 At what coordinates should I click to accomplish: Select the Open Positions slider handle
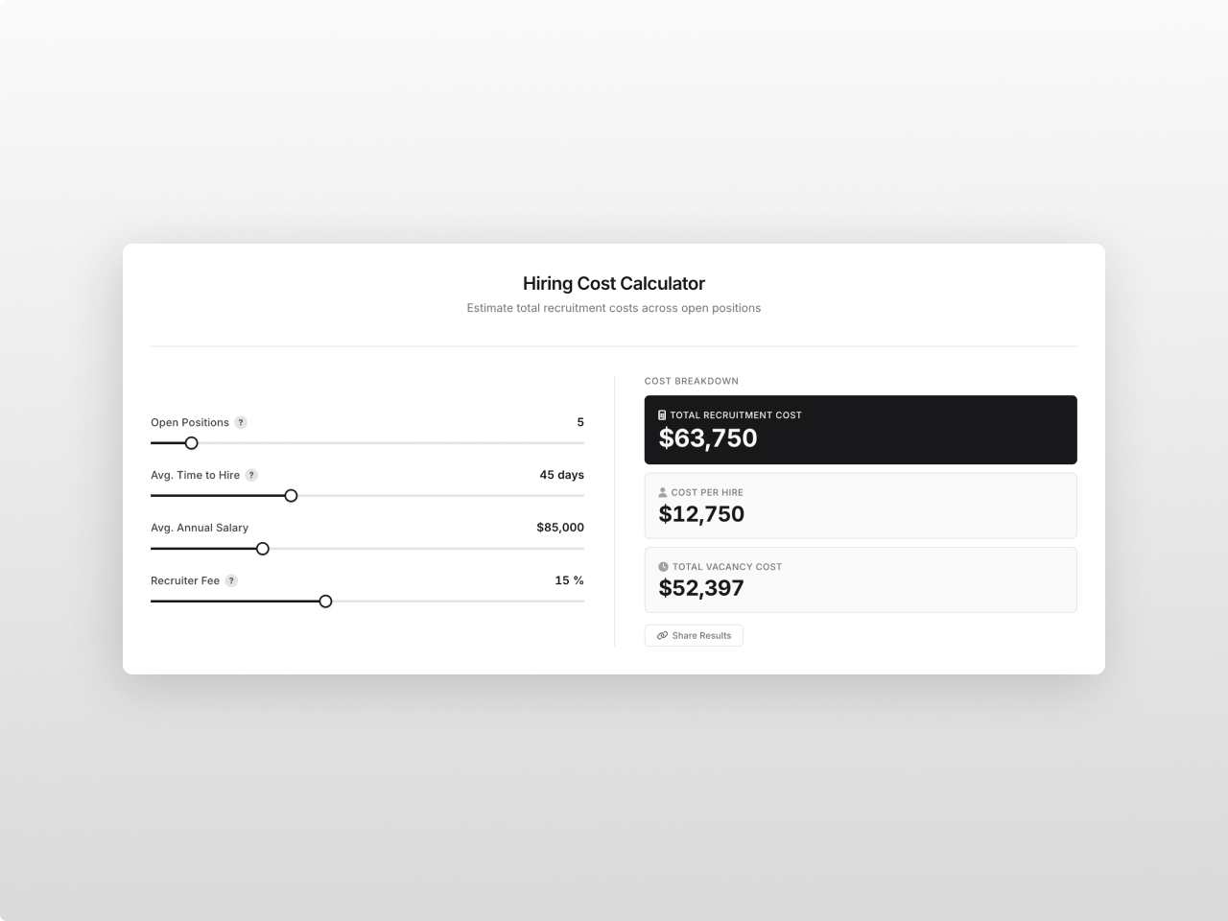[x=191, y=443]
